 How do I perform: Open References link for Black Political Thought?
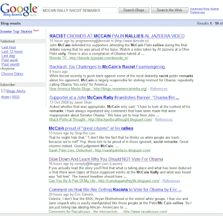pyautogui.click(x=164, y=120)
